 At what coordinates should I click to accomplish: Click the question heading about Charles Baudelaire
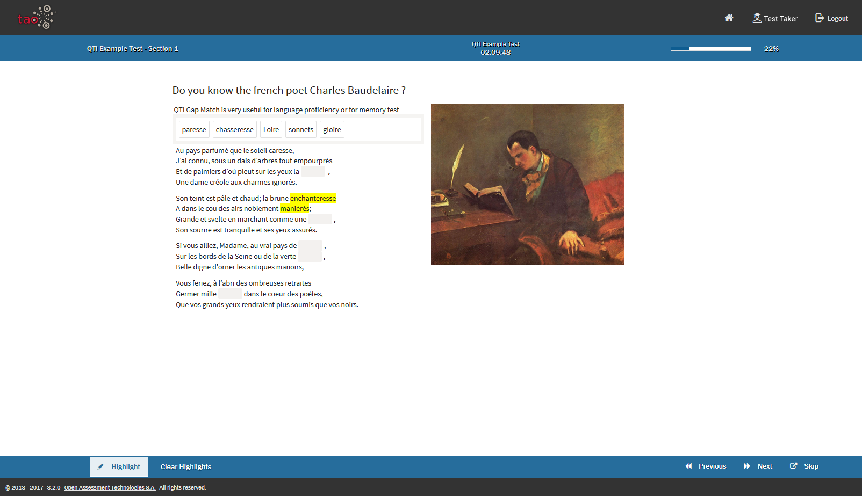pos(289,90)
